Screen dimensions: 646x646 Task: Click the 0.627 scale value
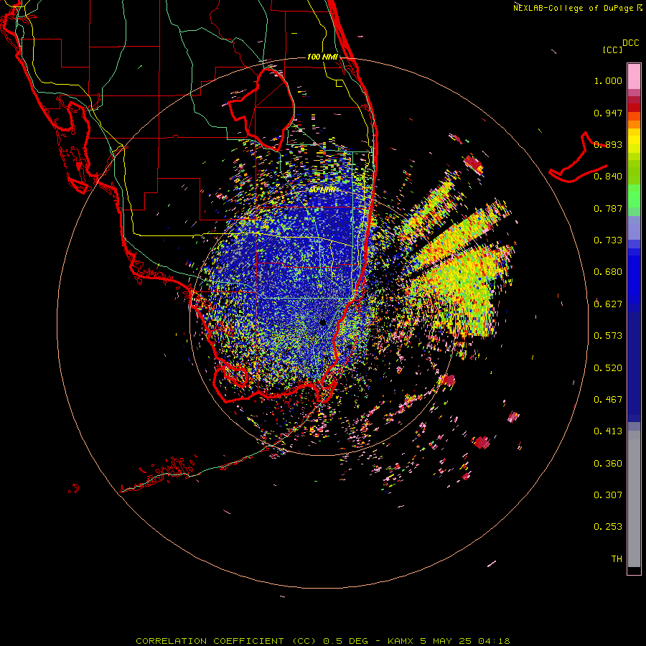(x=608, y=304)
